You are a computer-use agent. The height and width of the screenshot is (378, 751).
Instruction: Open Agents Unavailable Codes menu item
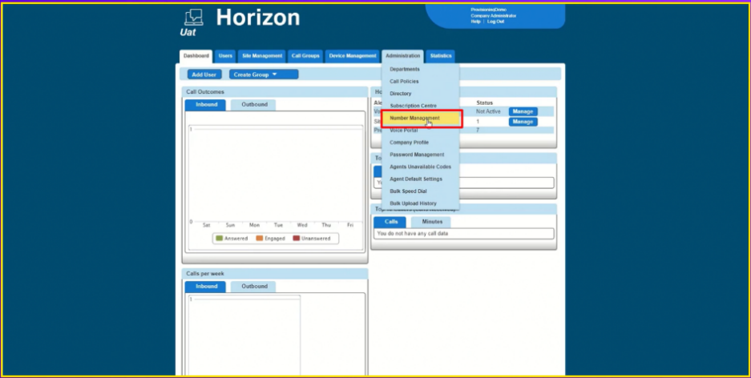pyautogui.click(x=420, y=167)
